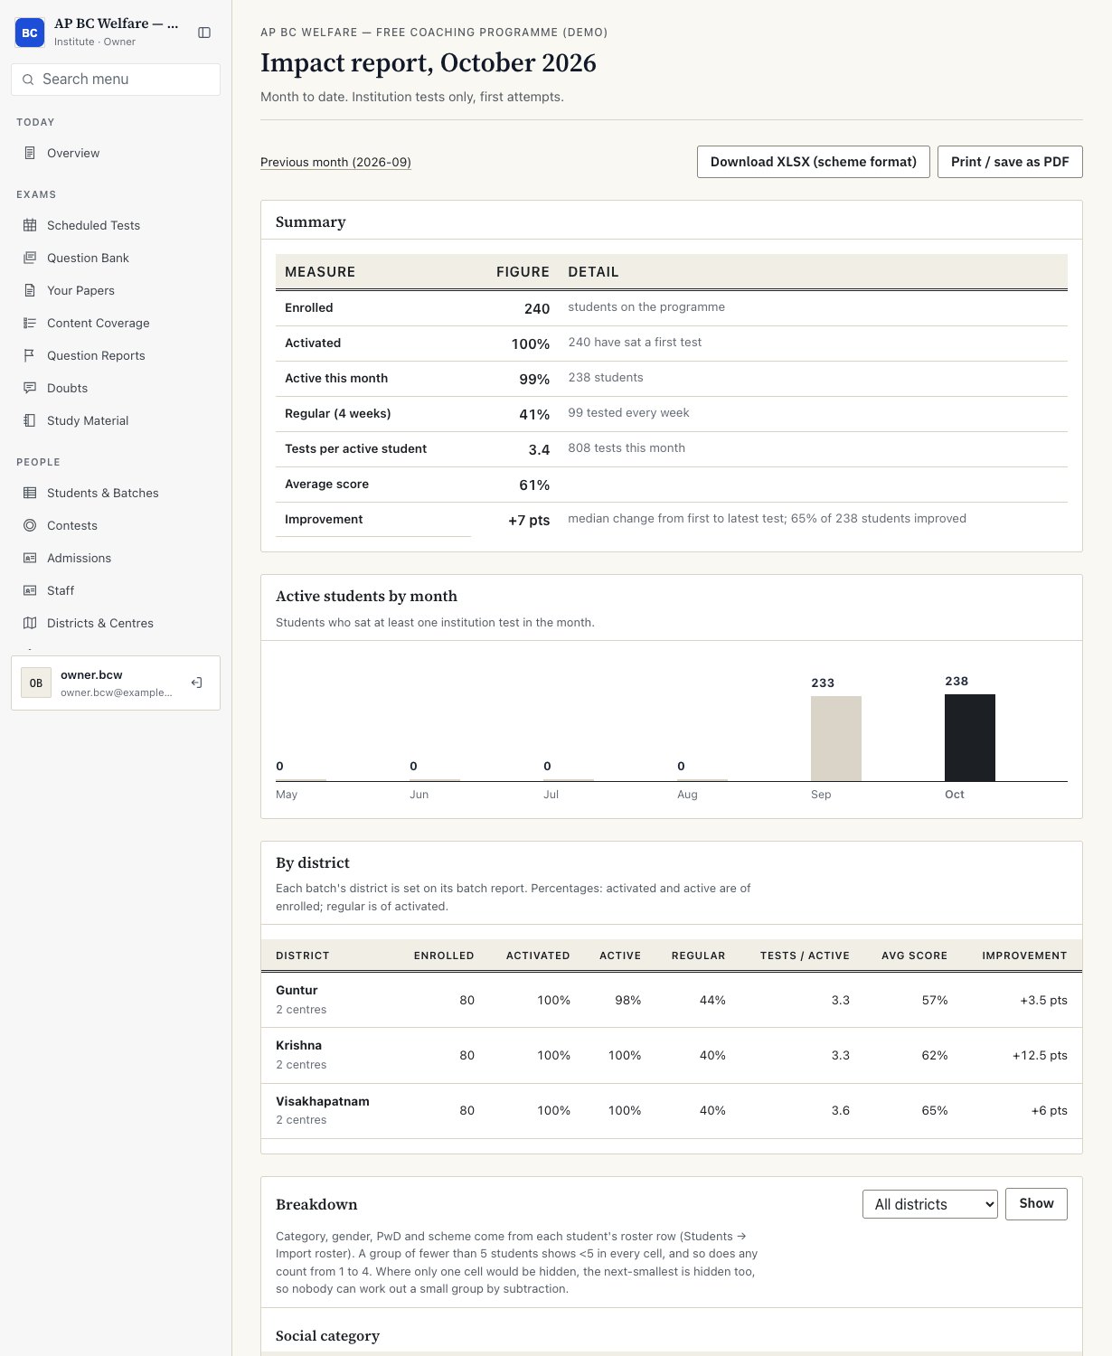Open Question Bank from the sidebar
This screenshot has height=1356, width=1112.
coord(116,258)
